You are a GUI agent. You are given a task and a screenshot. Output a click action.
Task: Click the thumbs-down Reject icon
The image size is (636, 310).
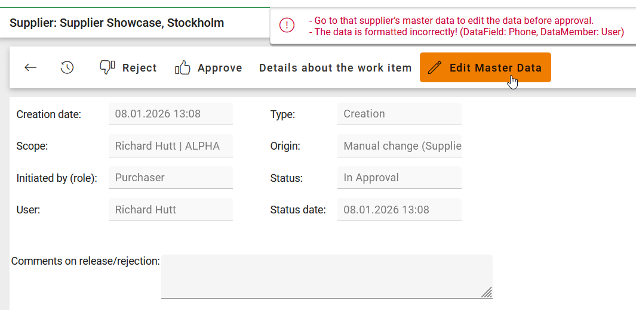point(107,67)
